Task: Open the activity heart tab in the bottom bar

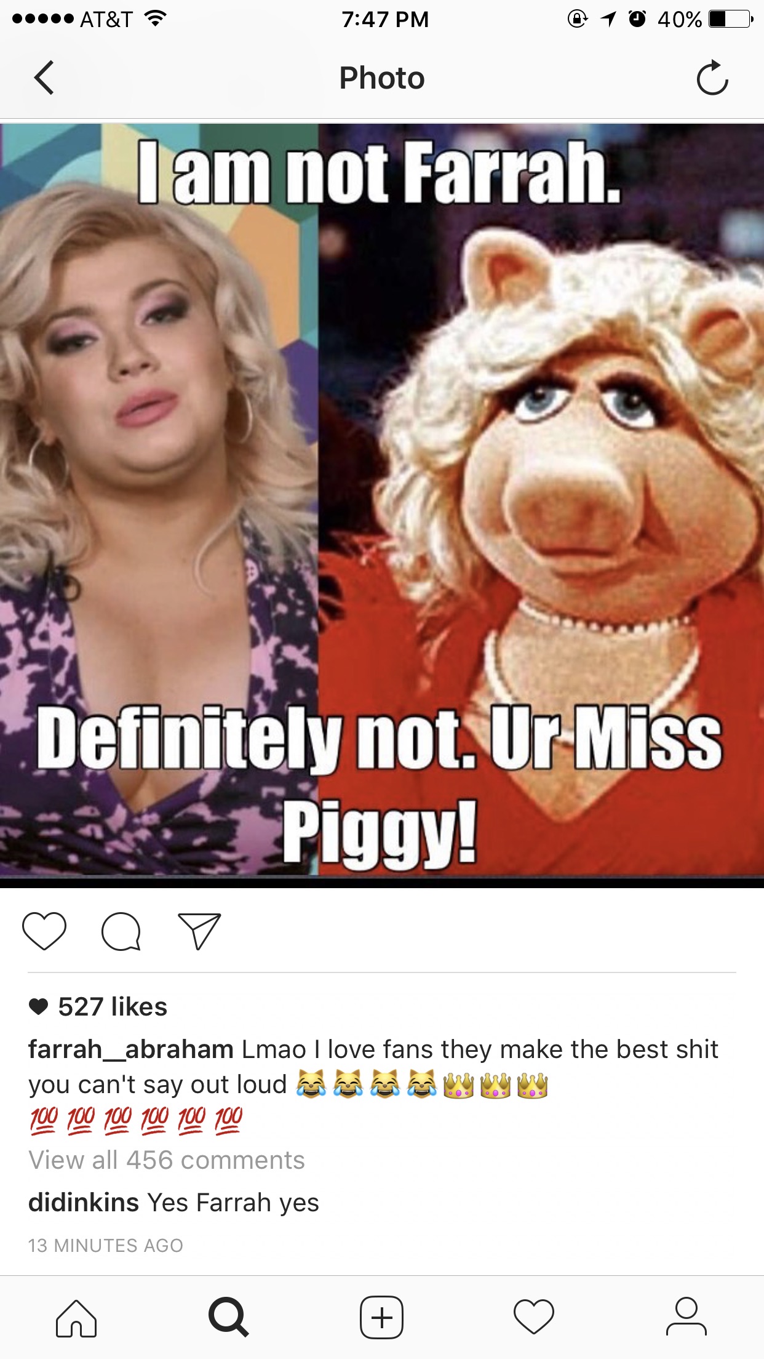Action: [x=534, y=1318]
